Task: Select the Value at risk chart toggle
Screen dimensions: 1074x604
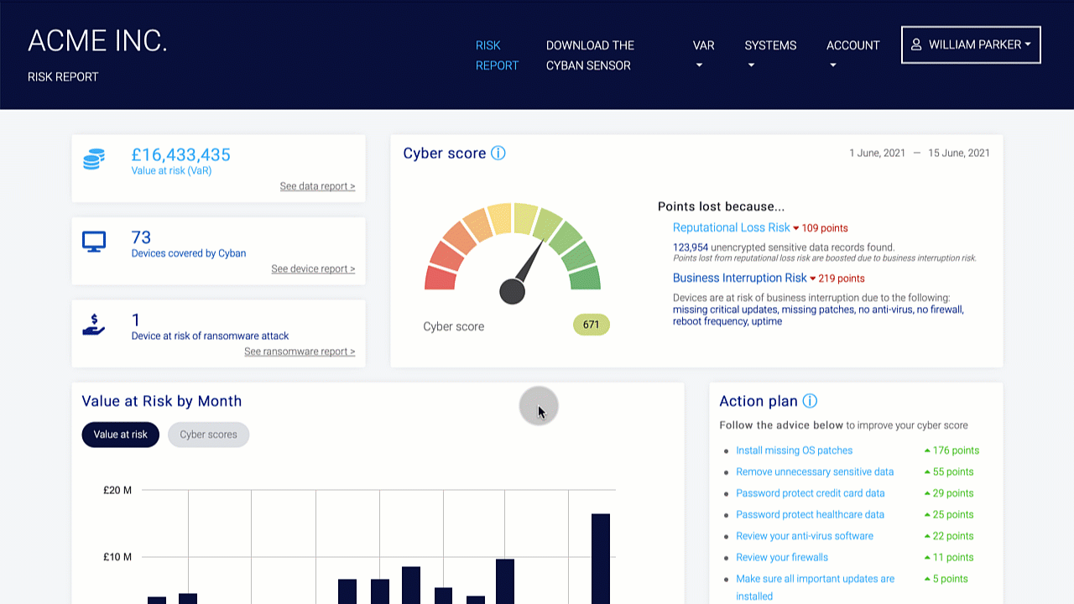Action: point(120,435)
